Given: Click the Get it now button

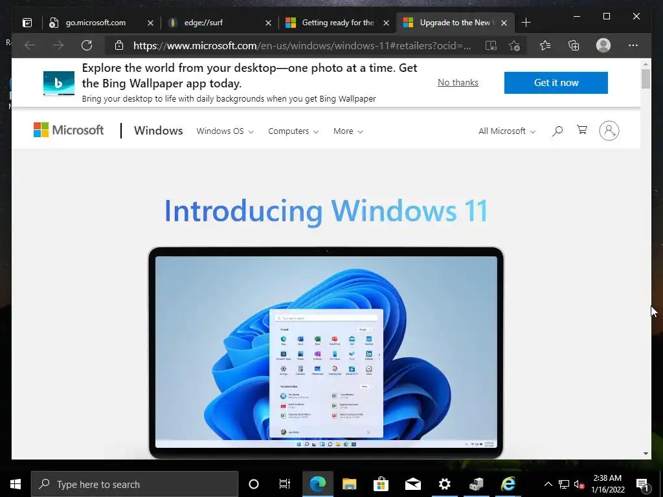Looking at the screenshot, I should [556, 83].
